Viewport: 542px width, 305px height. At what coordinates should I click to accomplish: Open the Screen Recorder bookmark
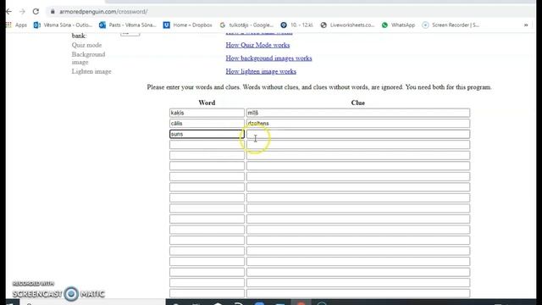point(451,25)
